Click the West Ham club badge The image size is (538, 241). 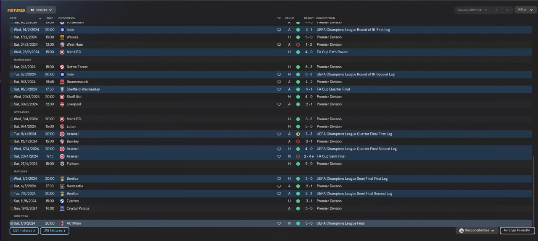[x=62, y=45]
